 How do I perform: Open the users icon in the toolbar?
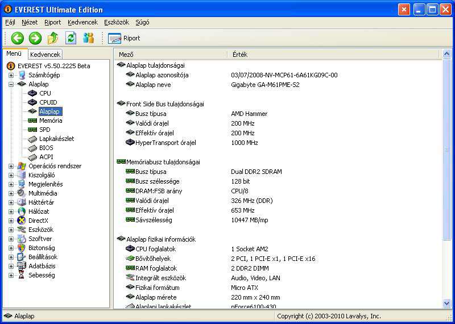click(x=89, y=38)
